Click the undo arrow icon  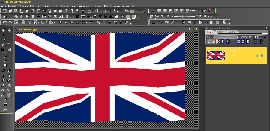(x=5, y=22)
